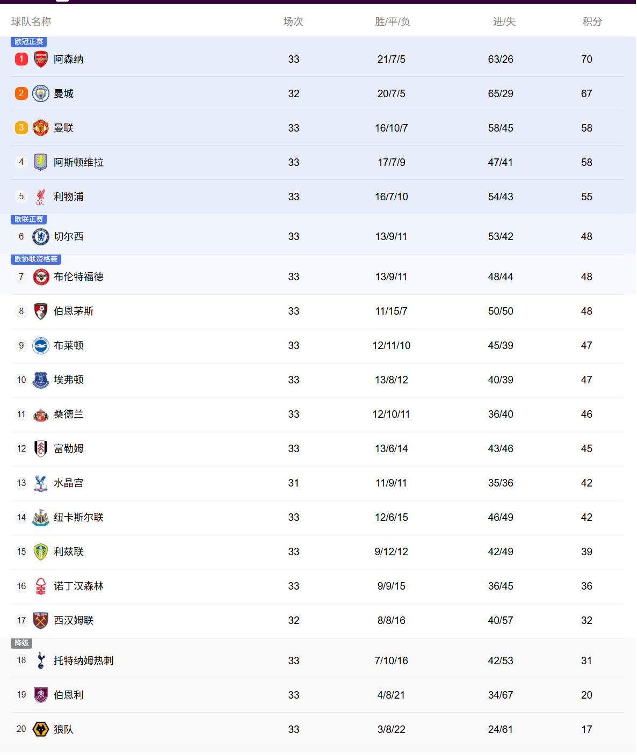Open the 诺丁汉森林 team name link
637x755 pixels.
pos(78,586)
